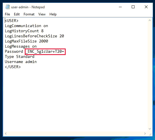Click the LogLinesBeforeCheckSize 20 line
This screenshot has height=140, width=155.
point(34,36)
